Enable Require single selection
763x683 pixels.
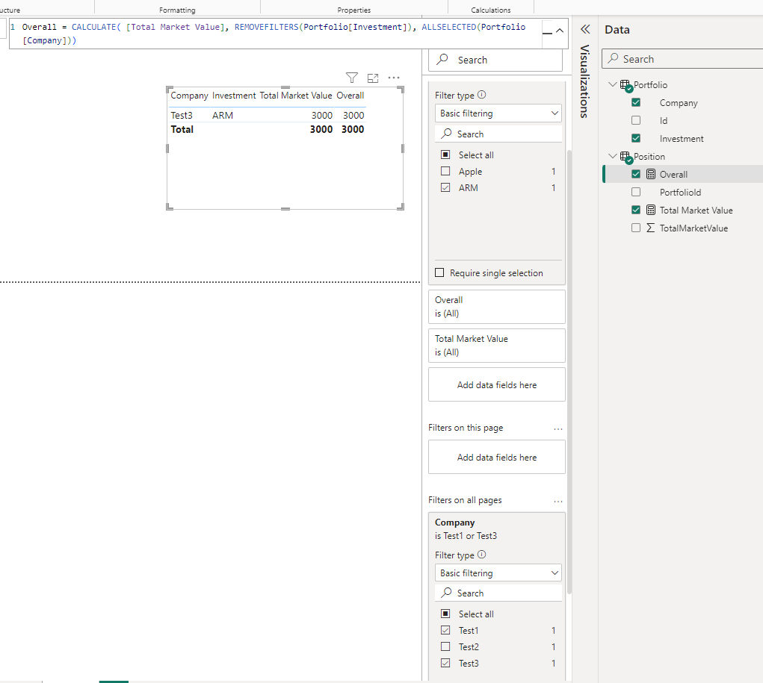[439, 272]
